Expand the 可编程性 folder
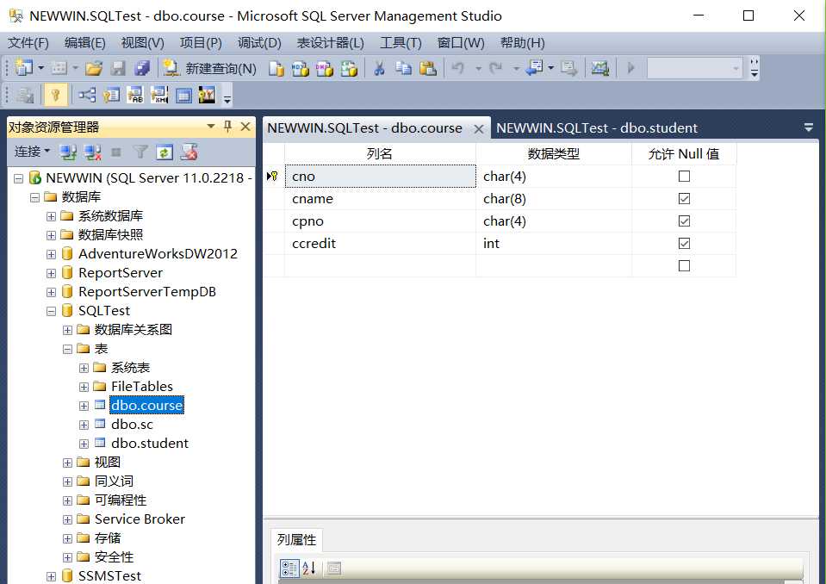 click(x=67, y=500)
